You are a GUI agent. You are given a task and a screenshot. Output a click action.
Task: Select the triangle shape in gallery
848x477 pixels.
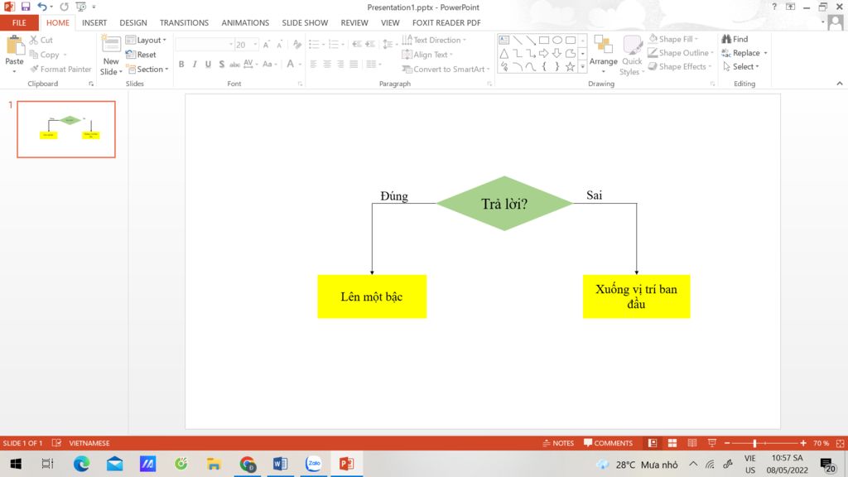coord(504,53)
